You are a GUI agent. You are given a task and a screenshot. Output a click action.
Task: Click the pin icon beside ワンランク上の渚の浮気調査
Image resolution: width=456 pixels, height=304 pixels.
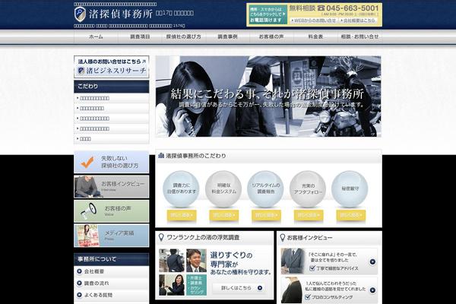(161, 238)
